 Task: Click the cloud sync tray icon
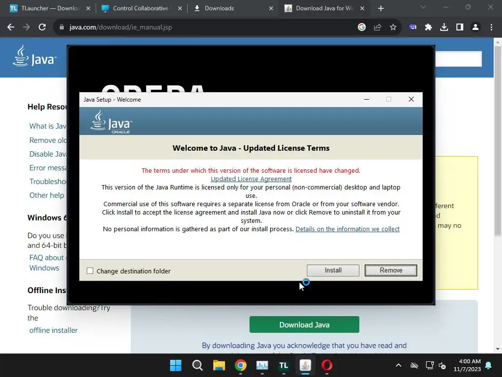coord(414,365)
